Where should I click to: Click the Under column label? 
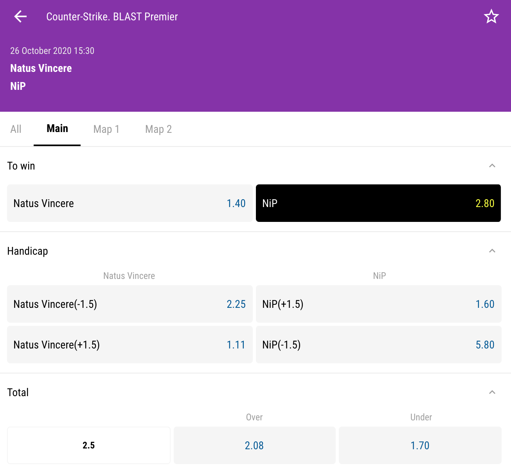[421, 417]
